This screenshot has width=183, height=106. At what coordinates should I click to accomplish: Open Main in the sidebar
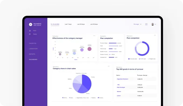[x=35, y=31]
